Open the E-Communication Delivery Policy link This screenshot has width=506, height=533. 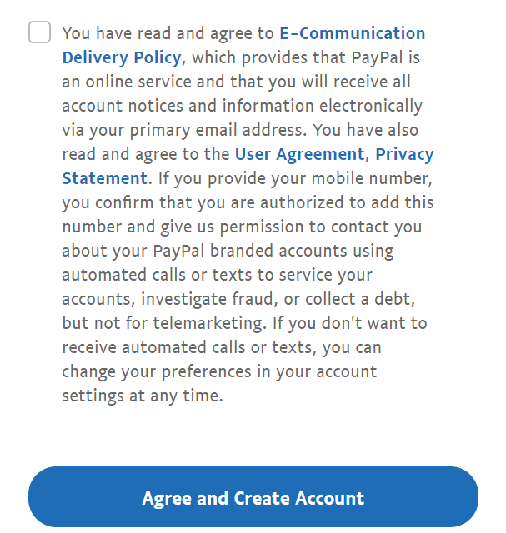352,34
